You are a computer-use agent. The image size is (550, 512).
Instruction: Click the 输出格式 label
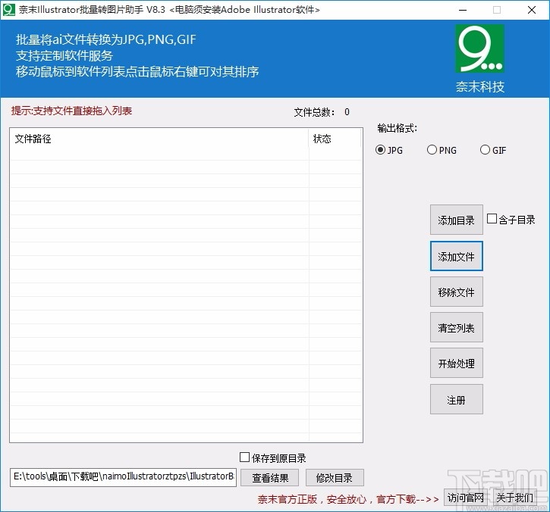(397, 128)
